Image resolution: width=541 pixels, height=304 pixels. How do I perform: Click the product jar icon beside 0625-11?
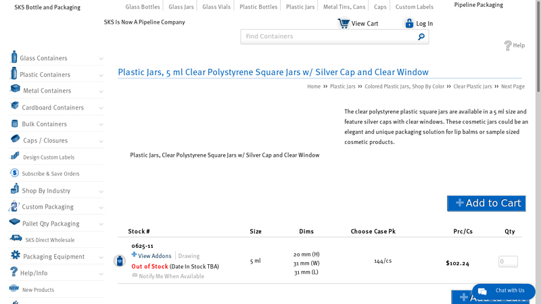click(120, 261)
